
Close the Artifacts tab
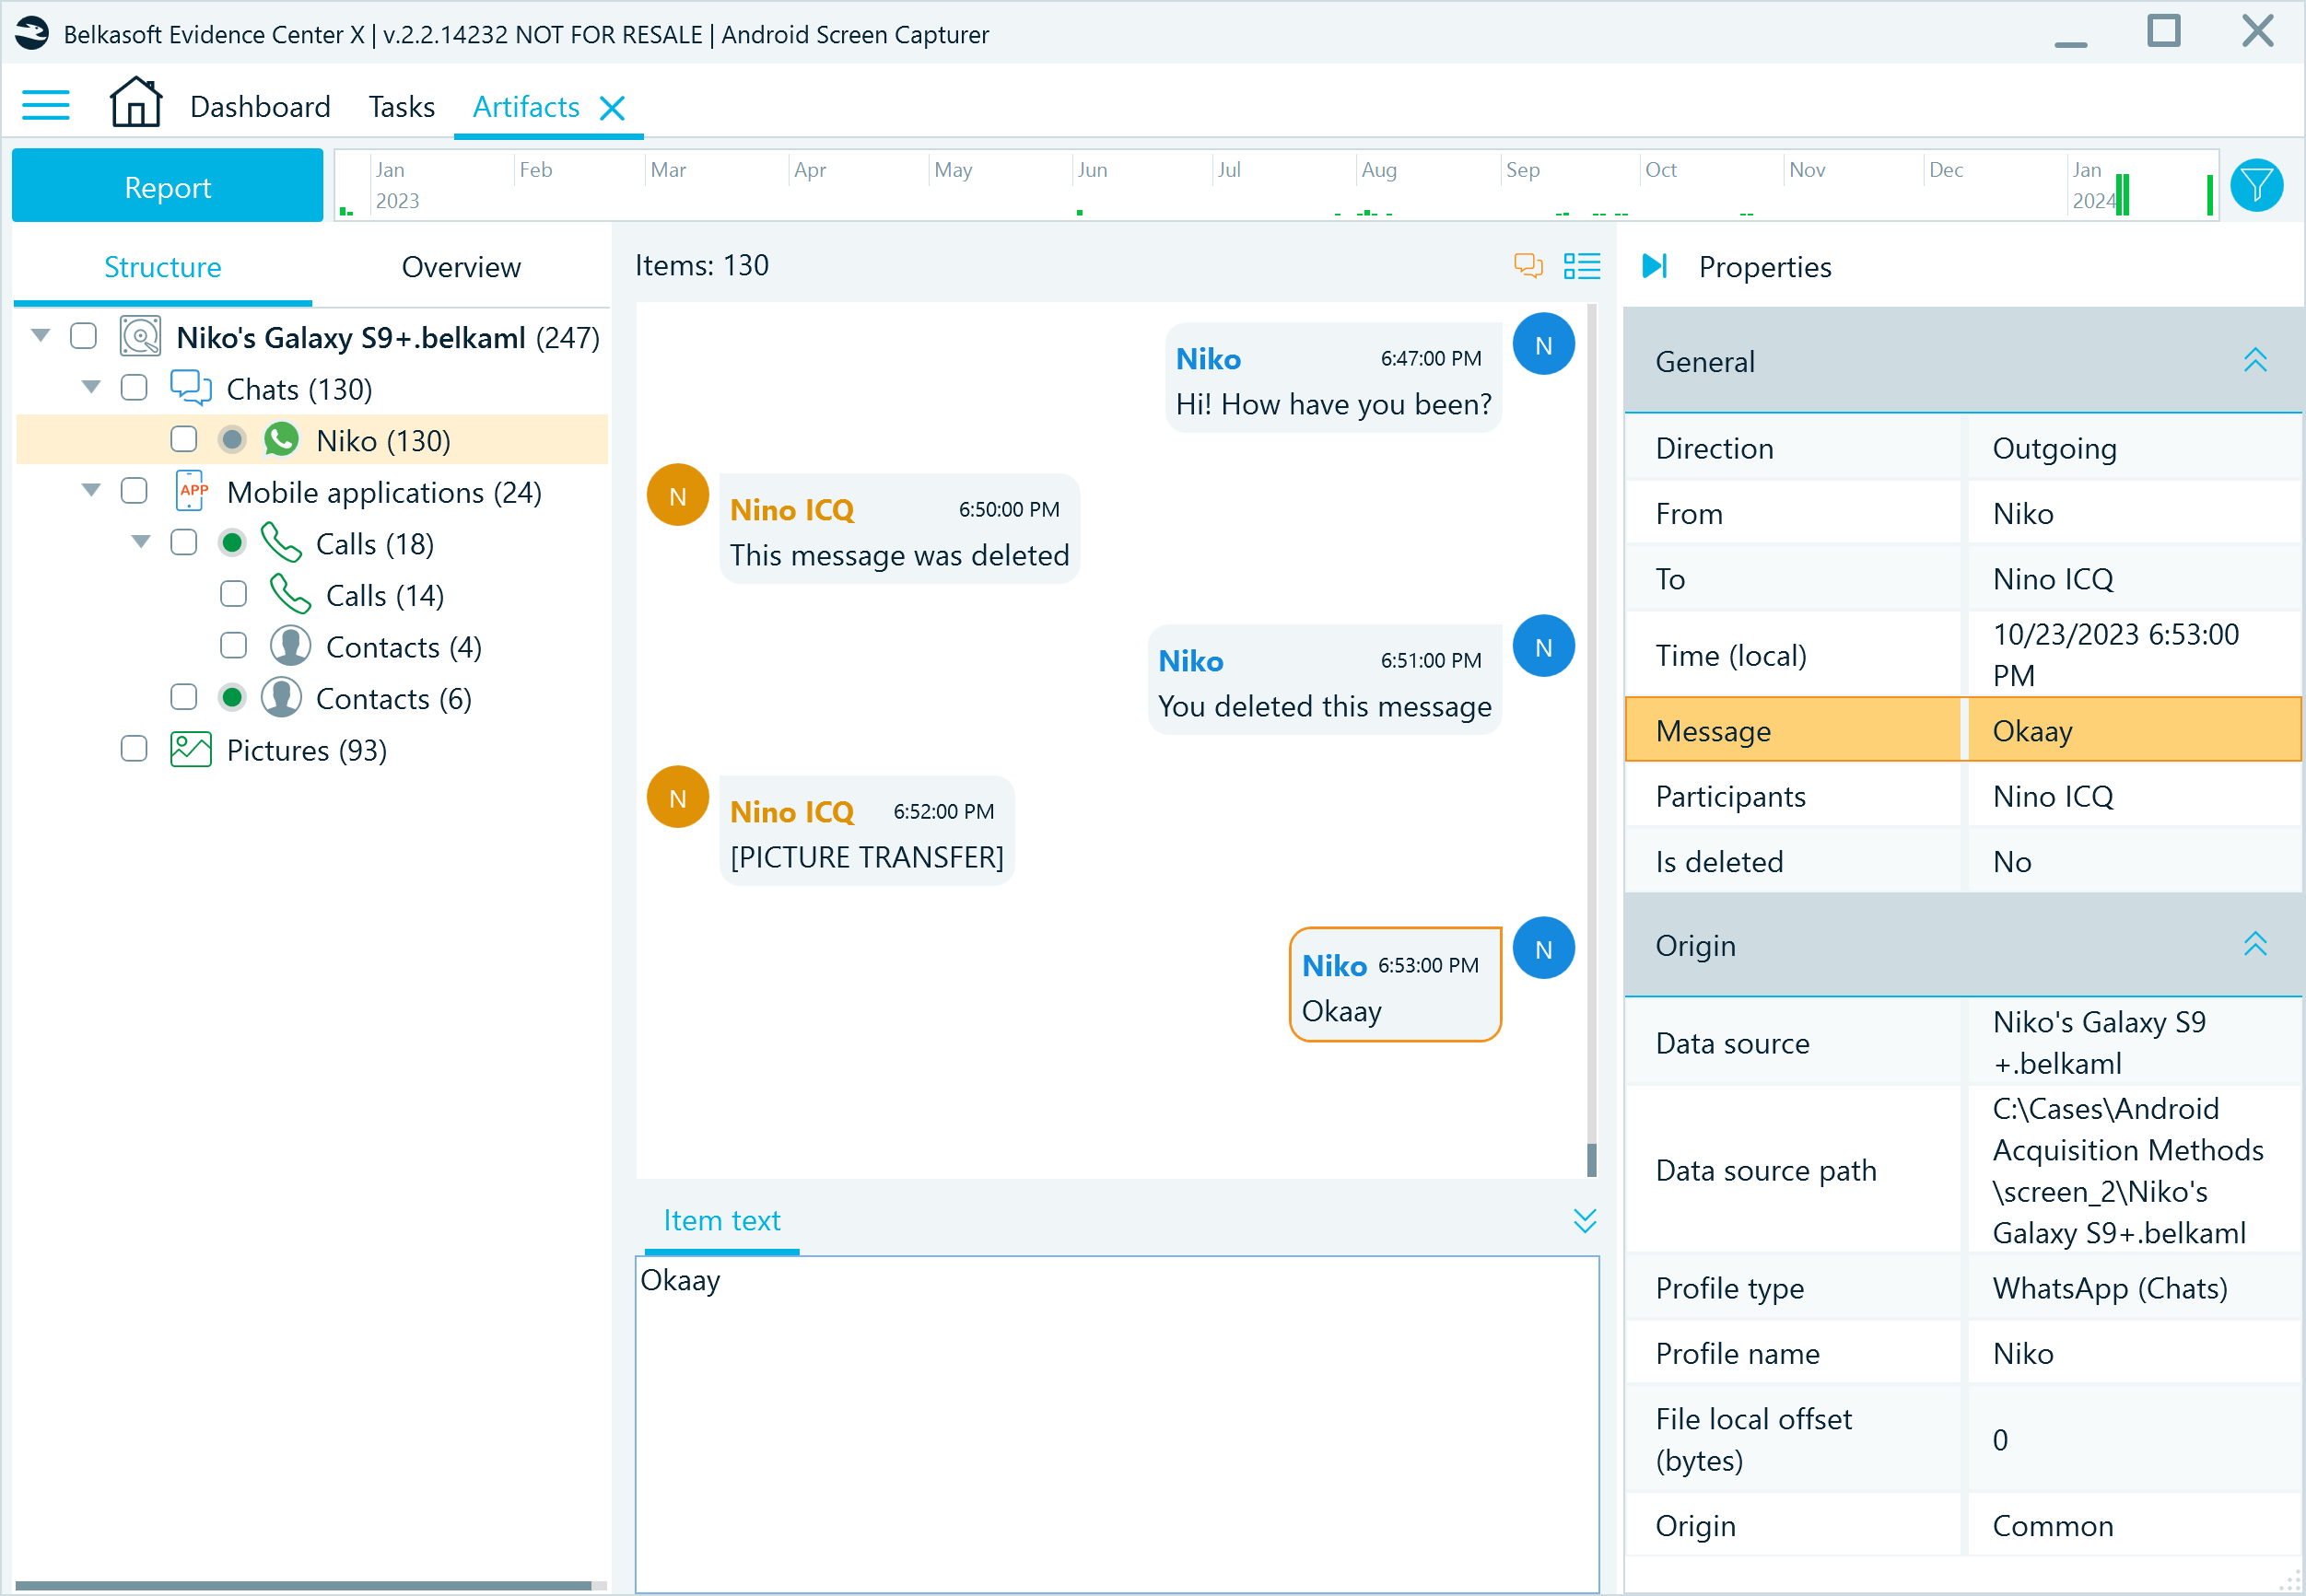click(615, 105)
